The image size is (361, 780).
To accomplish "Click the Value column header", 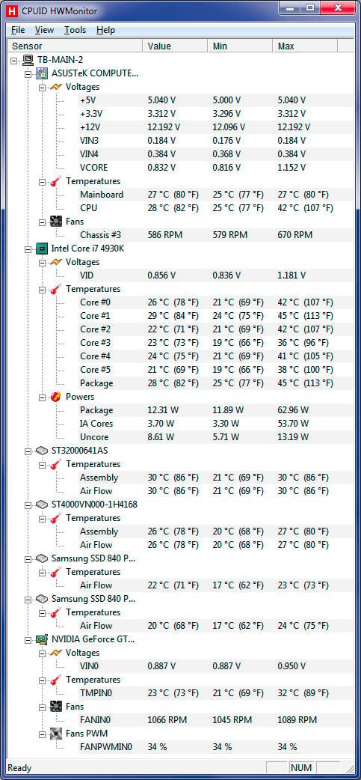I will click(176, 46).
